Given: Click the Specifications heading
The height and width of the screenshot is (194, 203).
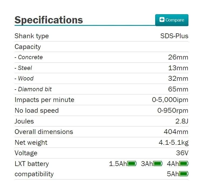Looking at the screenshot, I should [49, 20].
